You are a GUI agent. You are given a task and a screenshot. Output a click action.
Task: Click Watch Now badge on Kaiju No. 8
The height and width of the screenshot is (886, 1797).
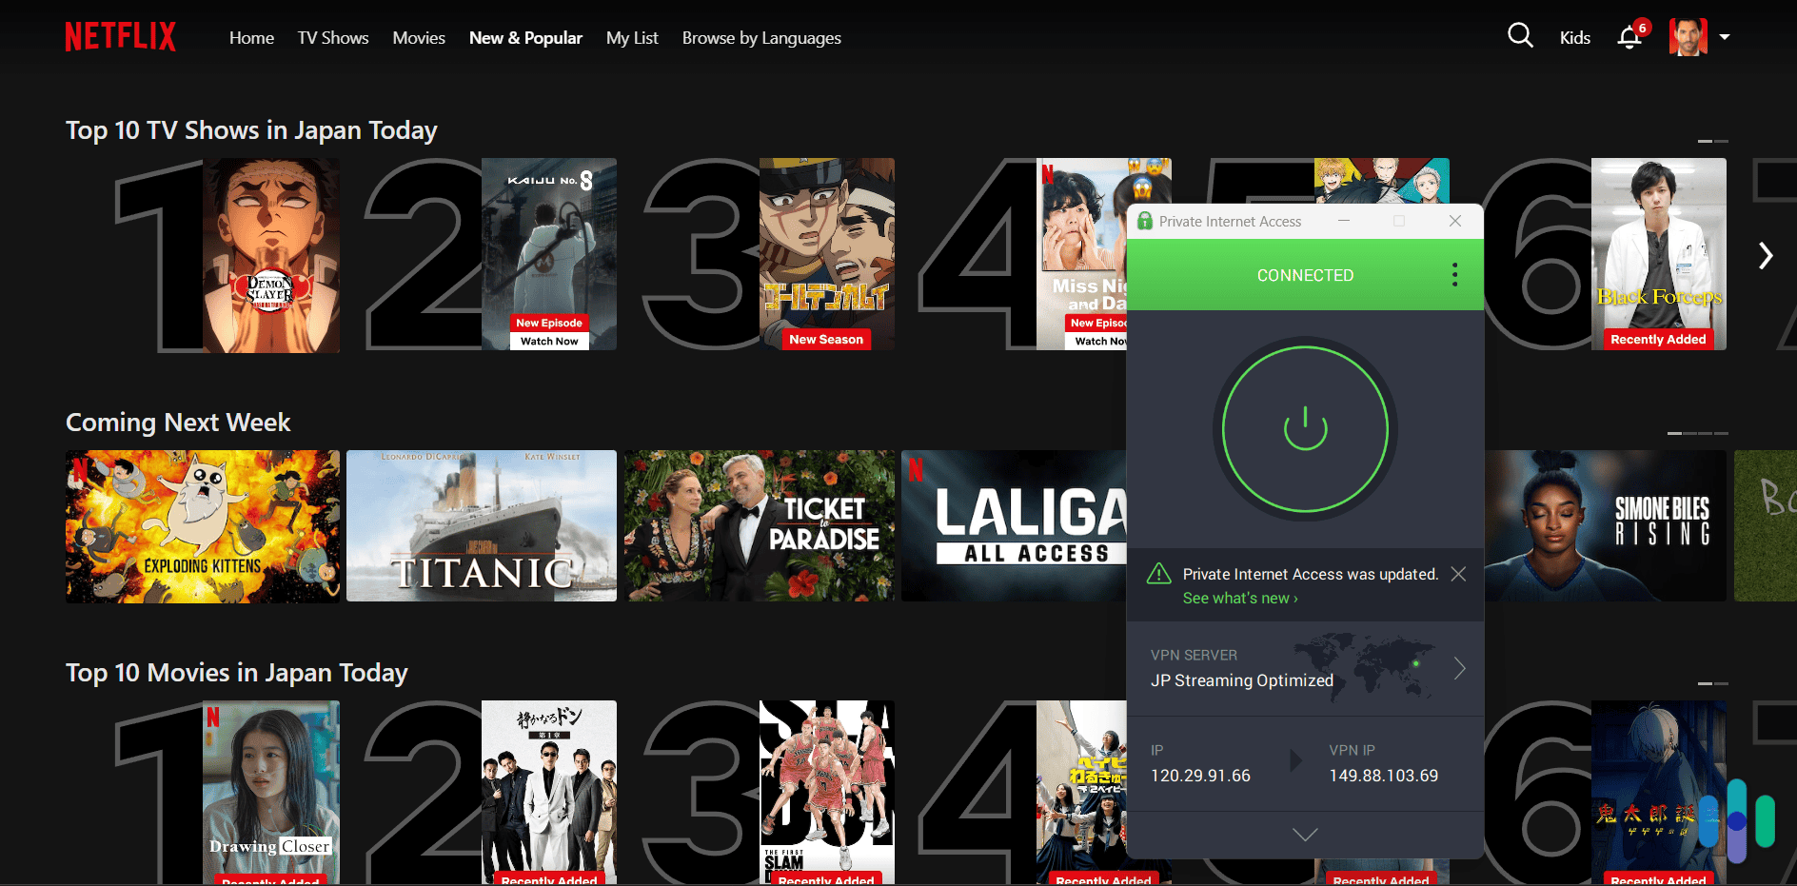click(x=549, y=341)
